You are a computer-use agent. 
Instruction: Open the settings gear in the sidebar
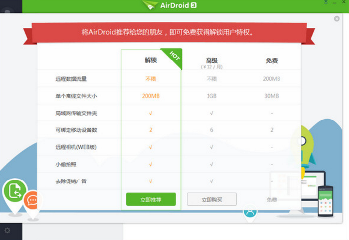point(7,230)
